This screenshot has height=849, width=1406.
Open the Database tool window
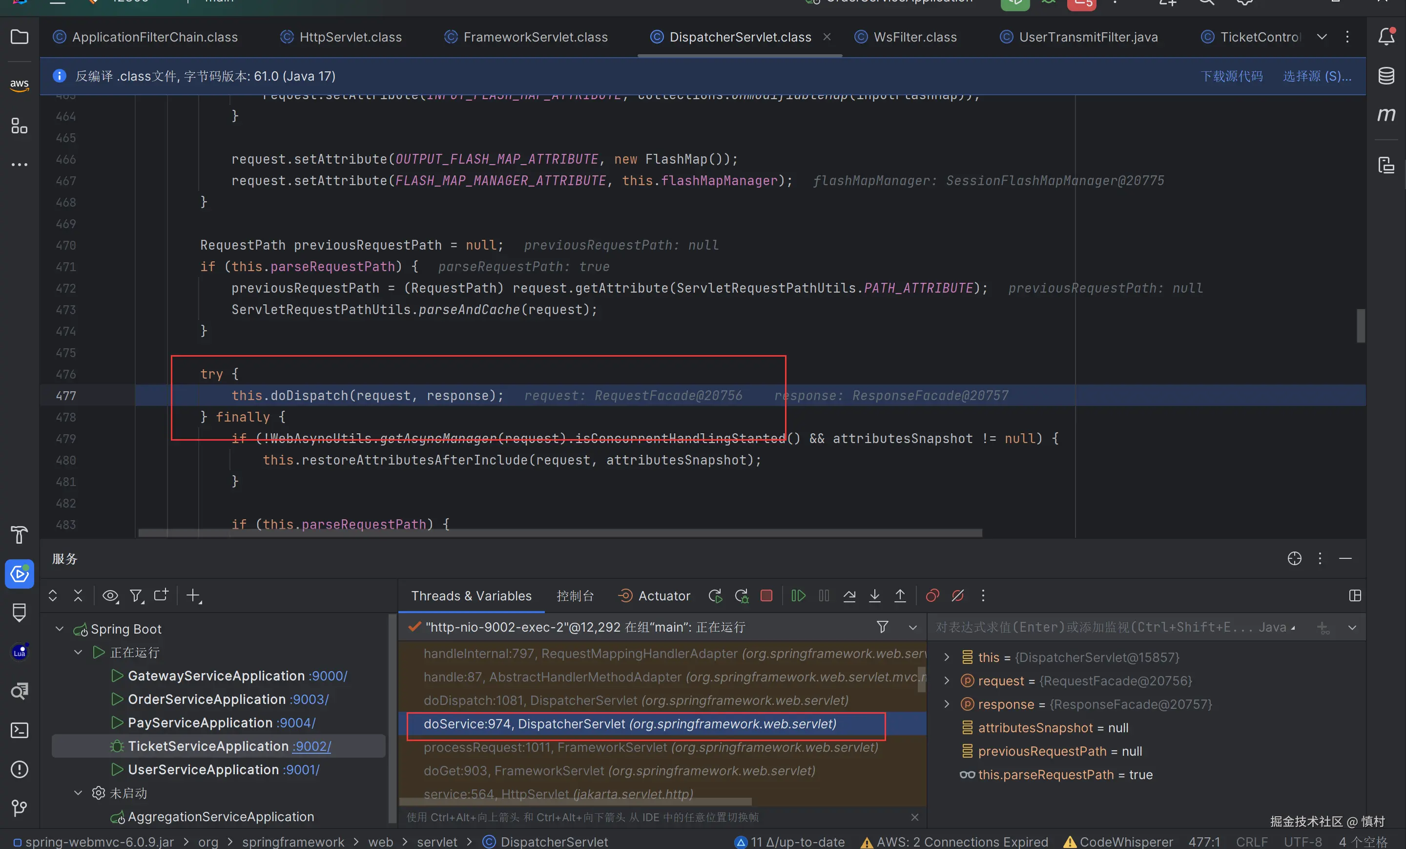click(1386, 76)
